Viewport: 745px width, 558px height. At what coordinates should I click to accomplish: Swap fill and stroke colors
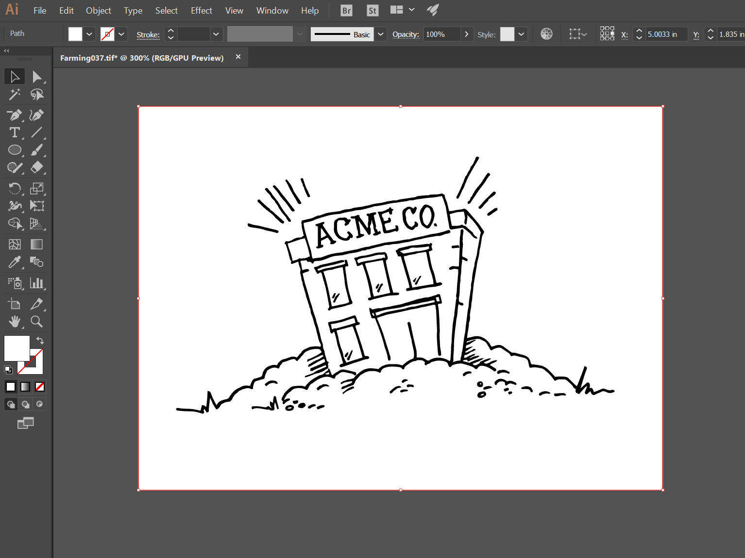40,340
